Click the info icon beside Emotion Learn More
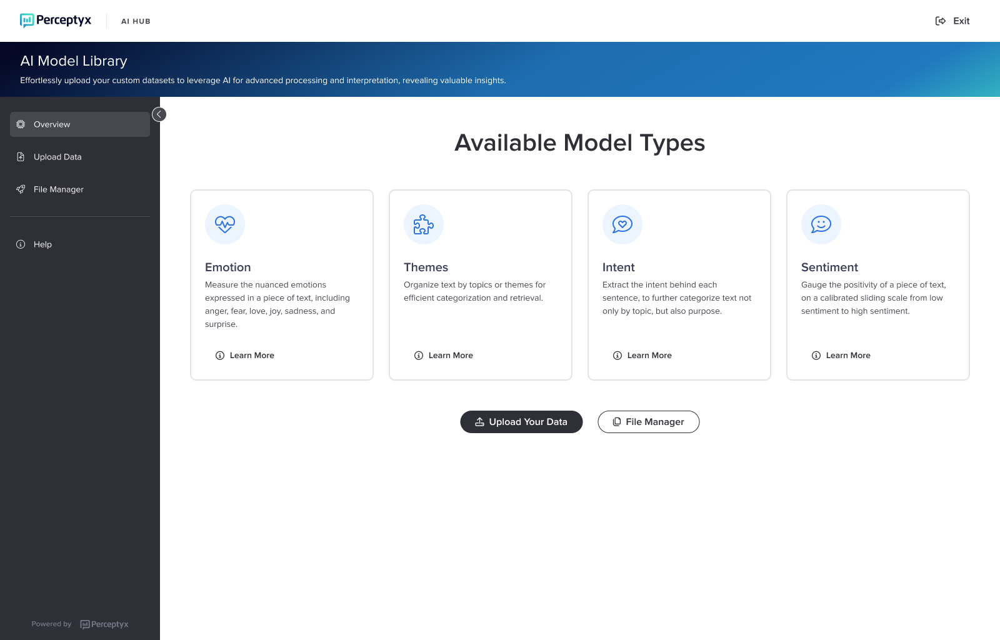The image size is (1000, 640). 220,356
